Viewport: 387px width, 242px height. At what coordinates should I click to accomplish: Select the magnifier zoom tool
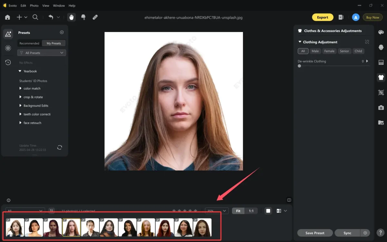[35, 17]
